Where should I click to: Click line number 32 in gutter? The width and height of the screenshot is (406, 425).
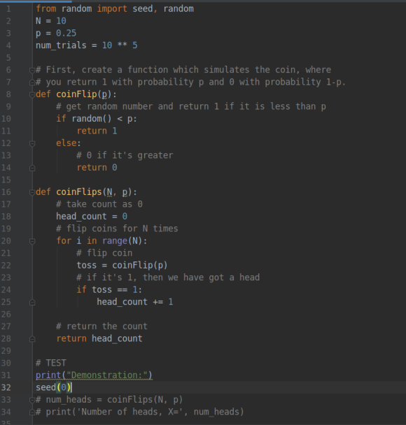click(x=6, y=387)
